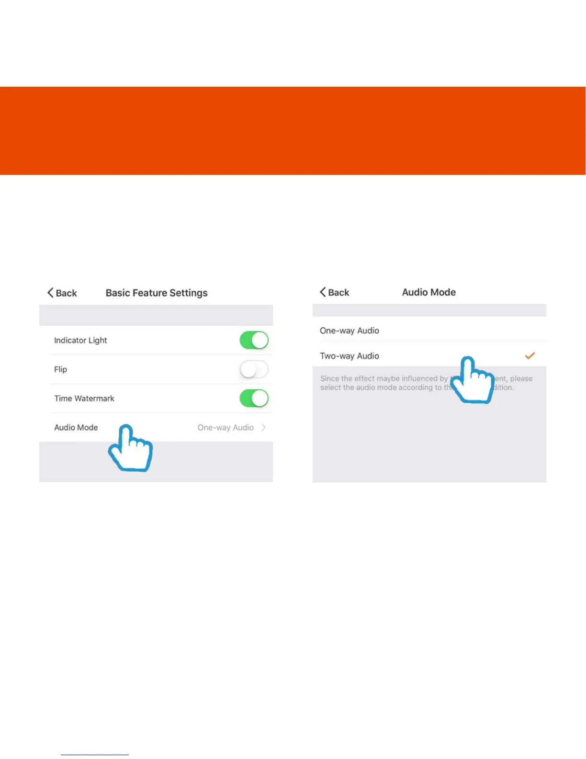
Task: Click the back arrow on Audio Mode
Action: (x=323, y=292)
